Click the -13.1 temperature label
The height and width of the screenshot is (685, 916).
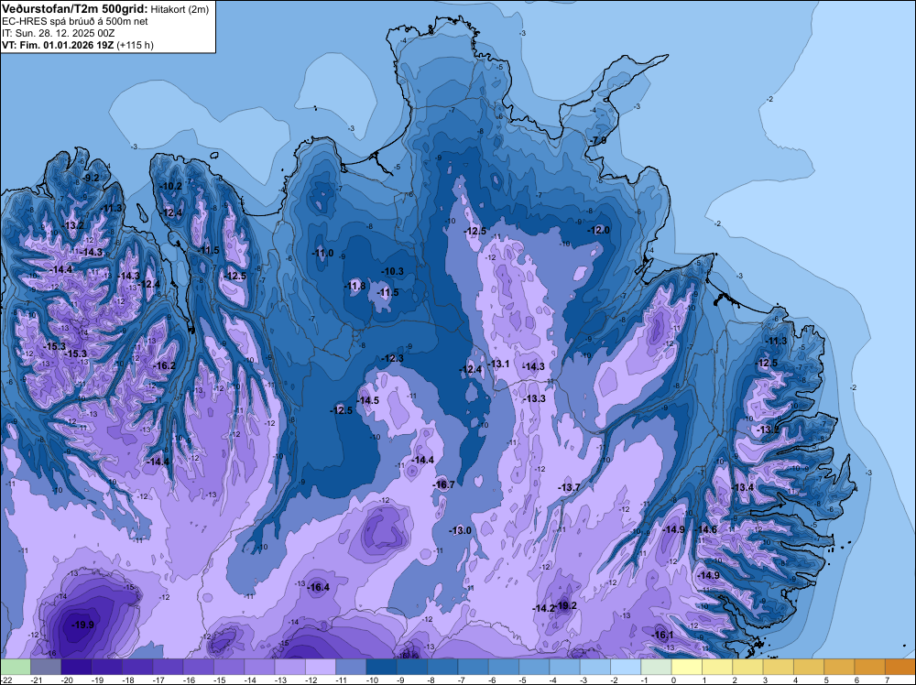(x=498, y=364)
